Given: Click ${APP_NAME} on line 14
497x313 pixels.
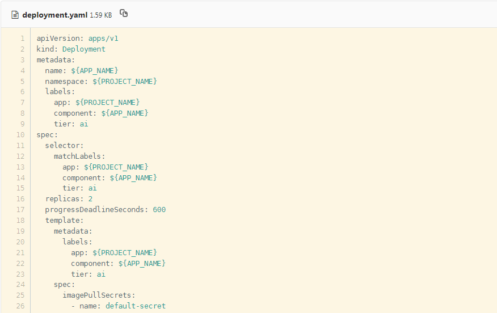Looking at the screenshot, I should point(133,177).
